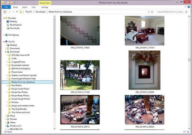The width and height of the screenshot is (192, 135).
Task: Open the File ribbon tab
Action: 6,7
